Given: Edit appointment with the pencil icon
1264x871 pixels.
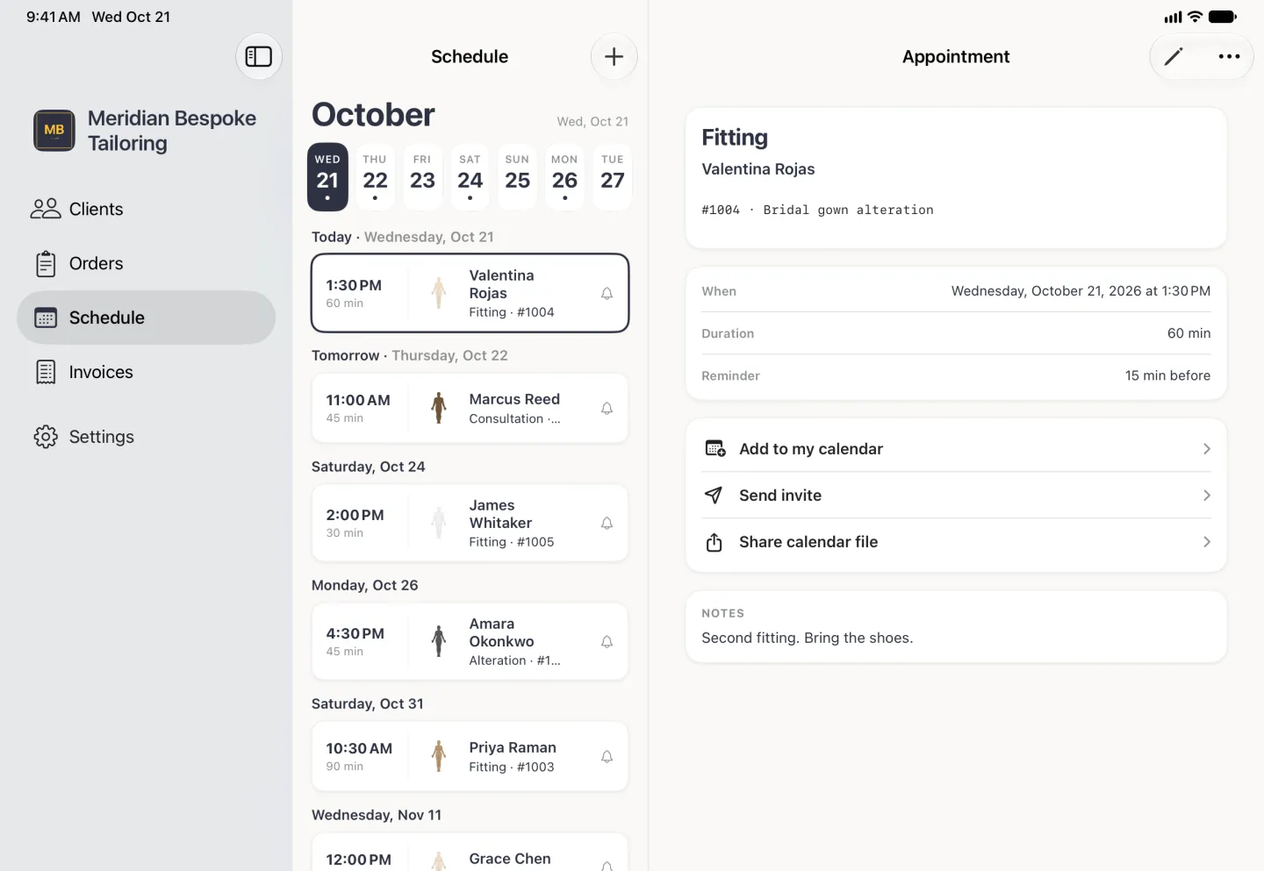Looking at the screenshot, I should tap(1174, 57).
